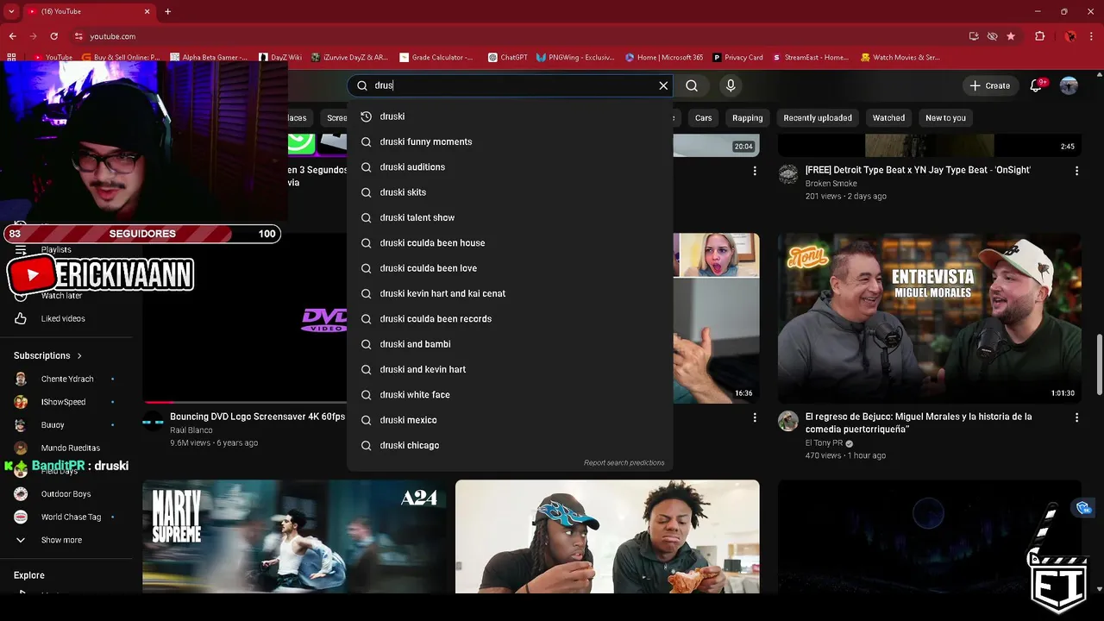
Task: Select suggestion 'druski talent show'
Action: tap(510, 217)
